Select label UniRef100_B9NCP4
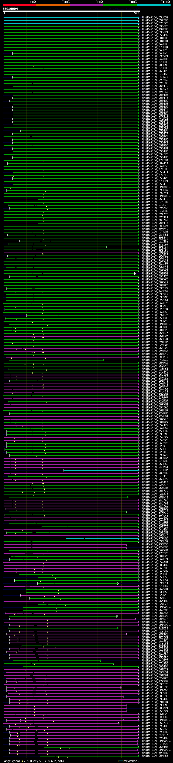173x763 pixels. click(x=155, y=654)
